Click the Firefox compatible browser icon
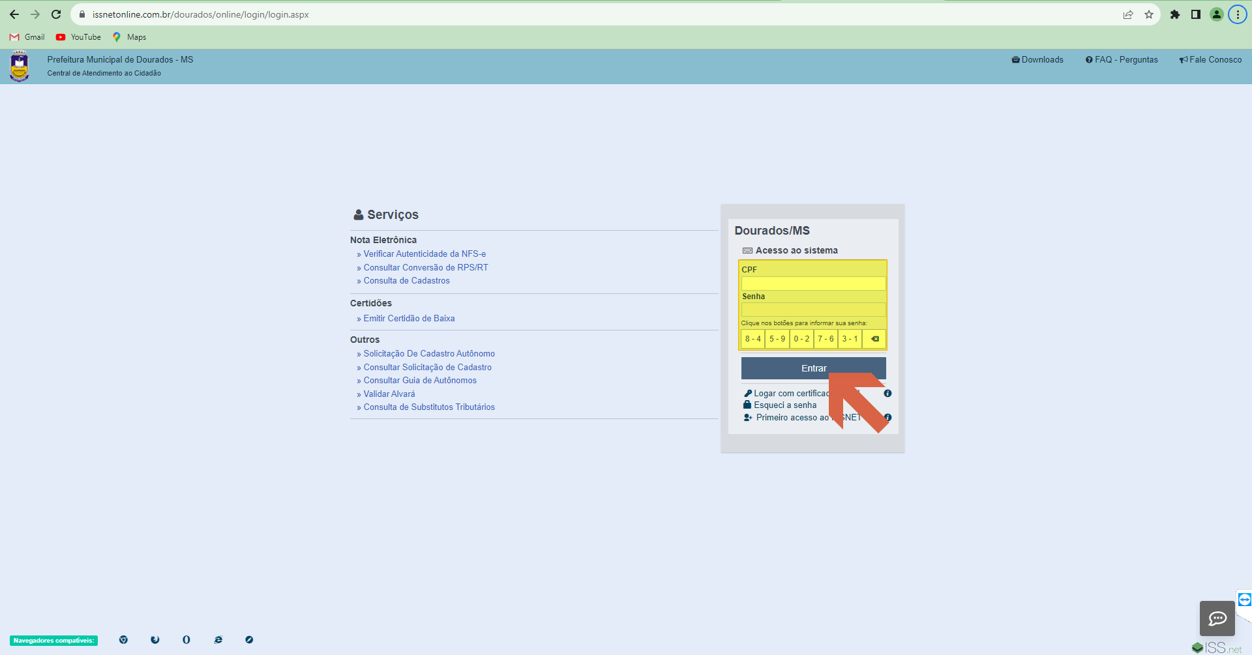 click(155, 640)
